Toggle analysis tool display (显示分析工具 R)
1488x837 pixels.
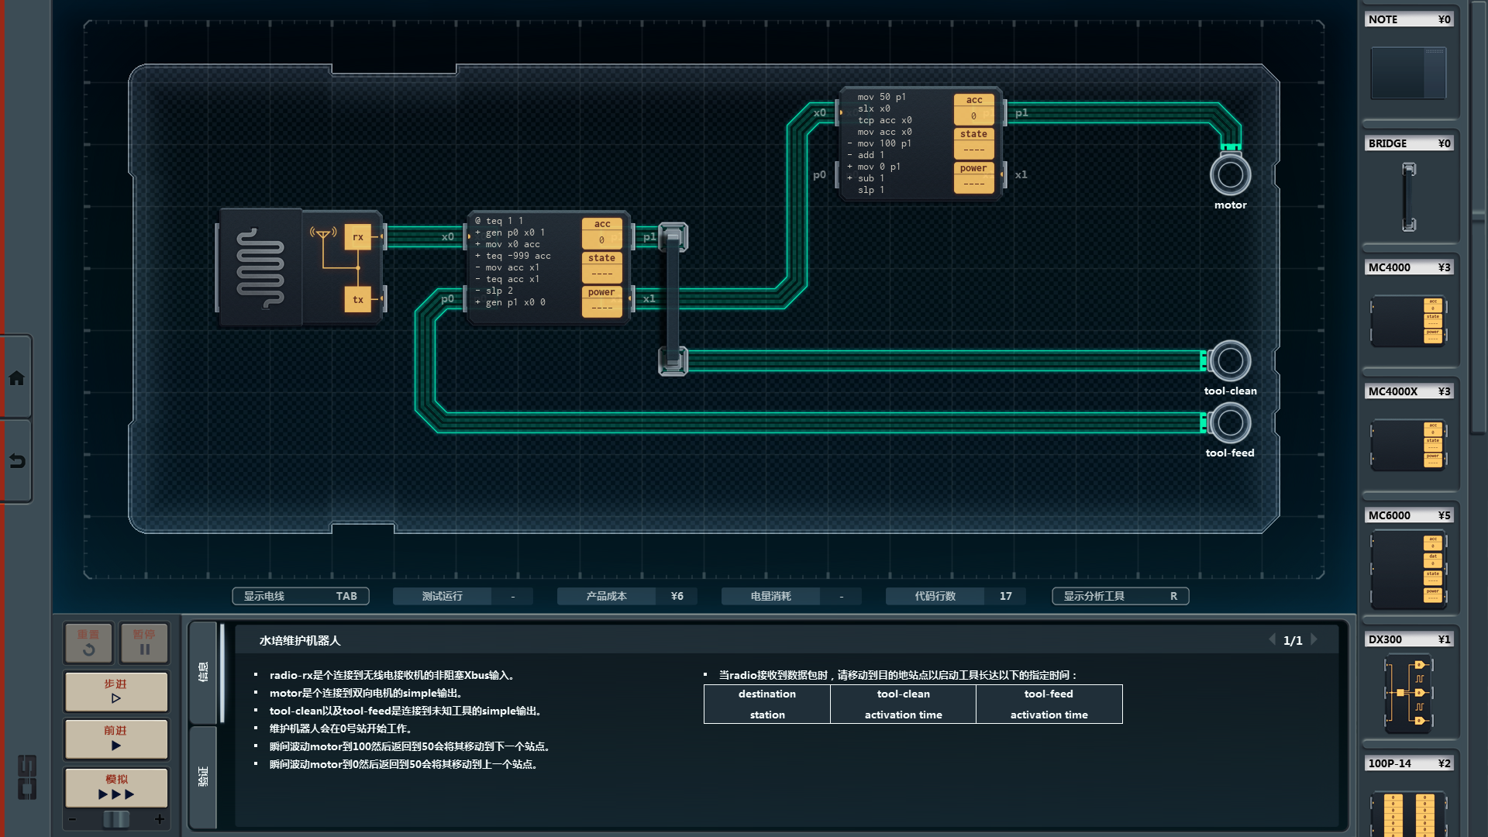(1120, 596)
